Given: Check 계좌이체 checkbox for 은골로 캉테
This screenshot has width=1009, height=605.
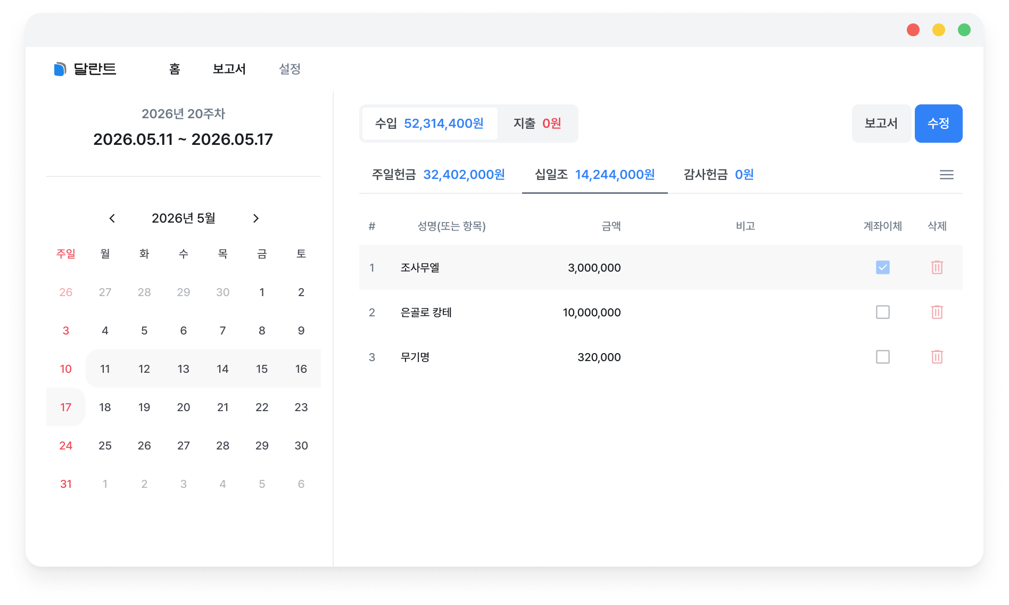Looking at the screenshot, I should [882, 312].
